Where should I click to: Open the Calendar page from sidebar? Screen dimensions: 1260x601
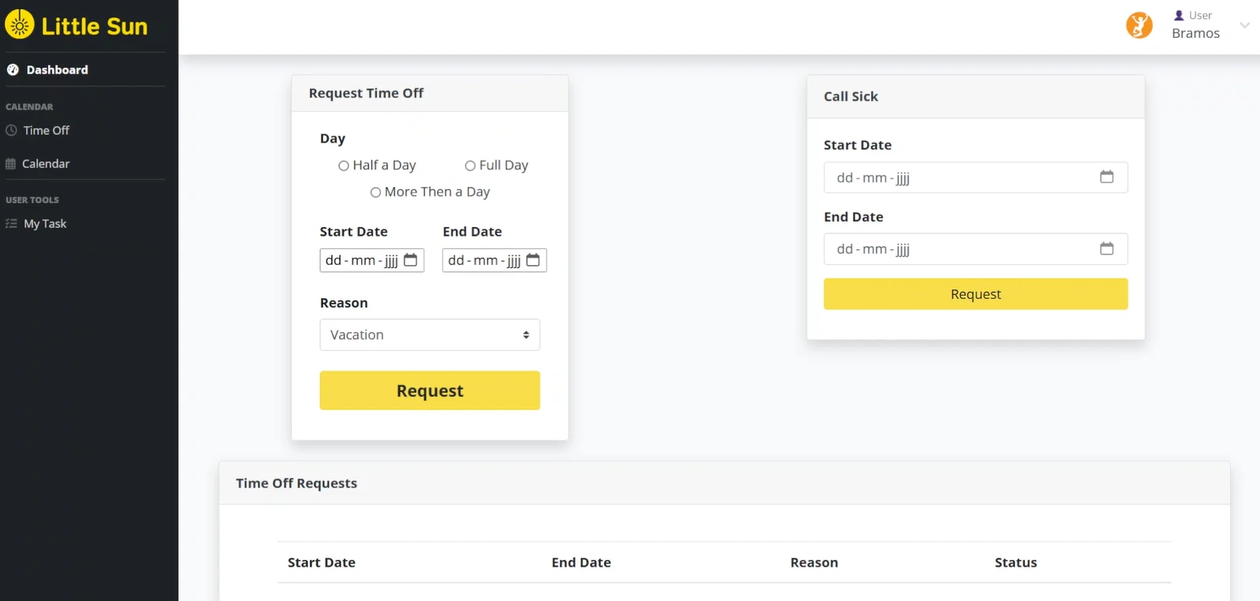point(45,164)
